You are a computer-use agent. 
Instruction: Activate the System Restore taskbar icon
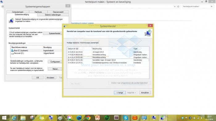163,118
